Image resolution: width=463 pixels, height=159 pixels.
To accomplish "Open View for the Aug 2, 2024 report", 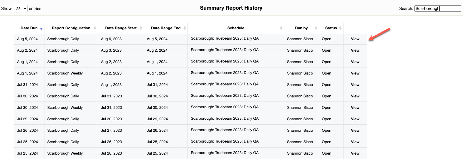I will click(x=355, y=50).
